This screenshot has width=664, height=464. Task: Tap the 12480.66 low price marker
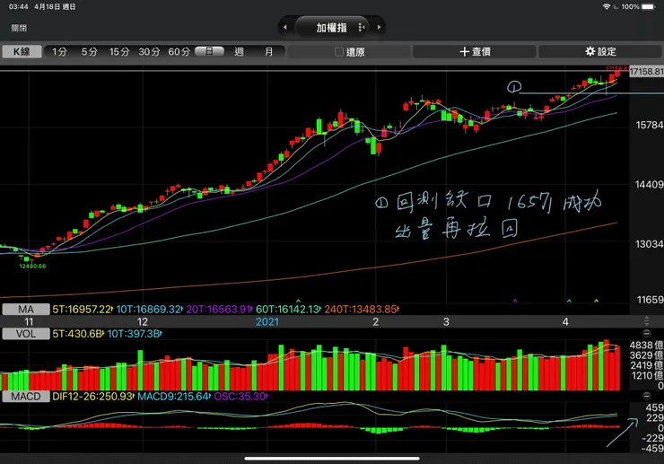[32, 267]
